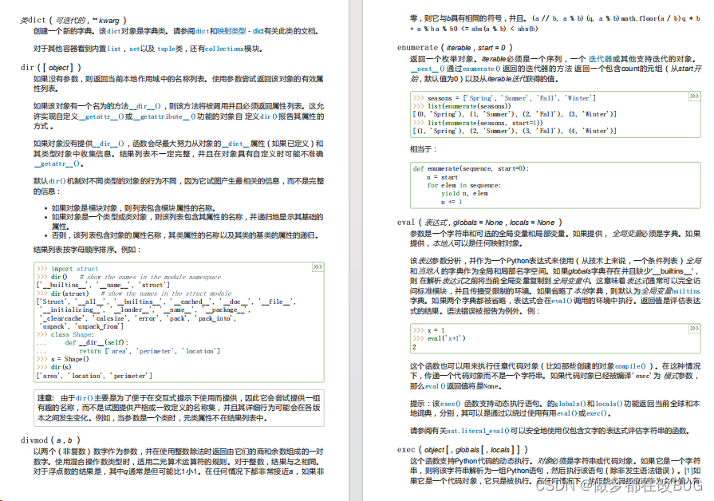Toggle the >>> prompts in the enumerate seasons example
714x501 pixels.
point(694,96)
